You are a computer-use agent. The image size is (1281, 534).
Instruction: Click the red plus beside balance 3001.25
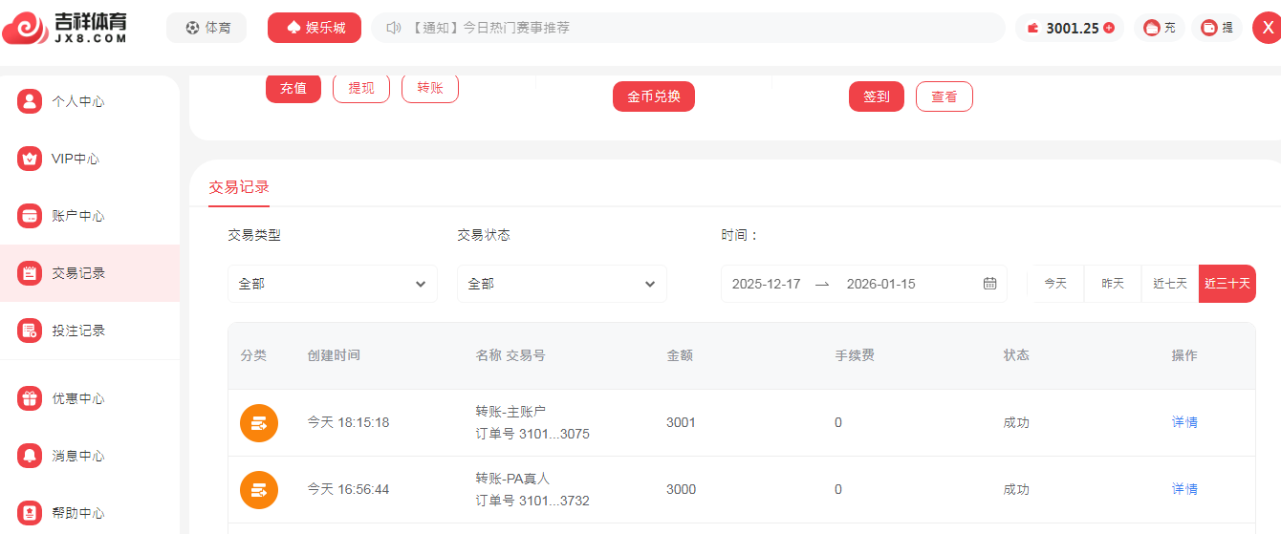[x=1109, y=28]
